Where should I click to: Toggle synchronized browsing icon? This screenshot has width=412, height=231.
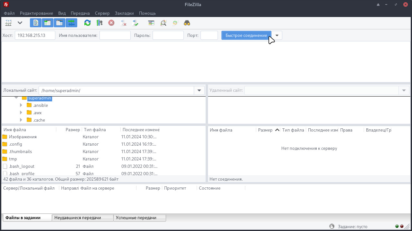(175, 23)
